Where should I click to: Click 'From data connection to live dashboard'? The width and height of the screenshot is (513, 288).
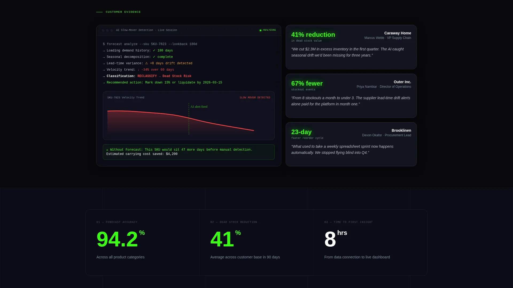click(x=357, y=257)
